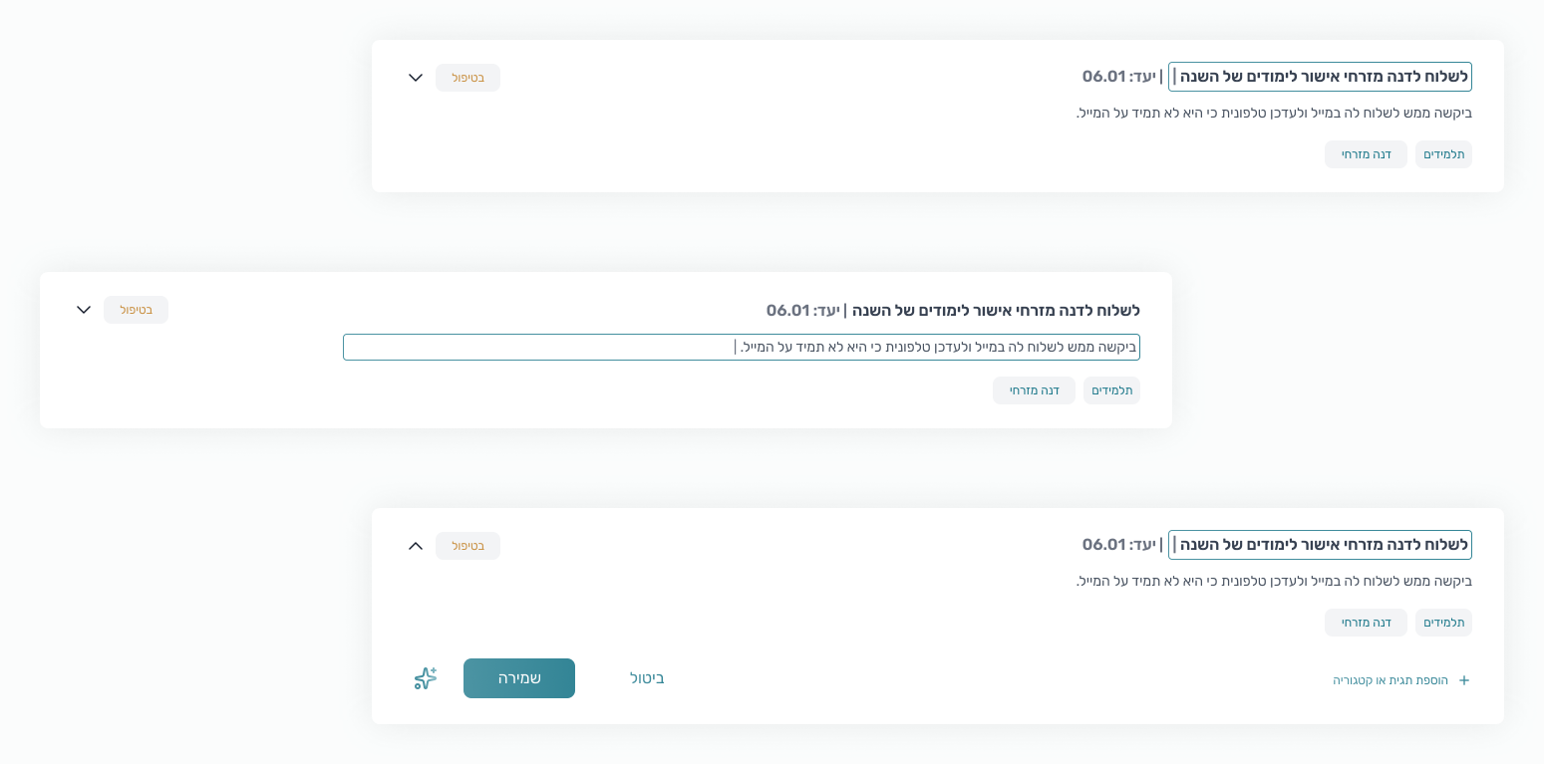Select the דנה מזרחי tag in the middle card

tap(1035, 390)
